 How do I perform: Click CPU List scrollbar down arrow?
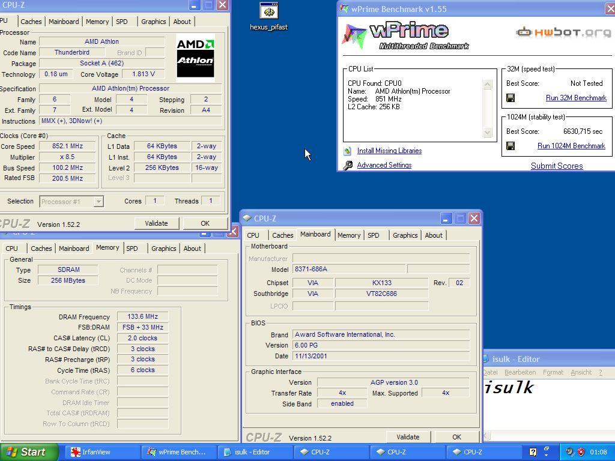pos(487,133)
